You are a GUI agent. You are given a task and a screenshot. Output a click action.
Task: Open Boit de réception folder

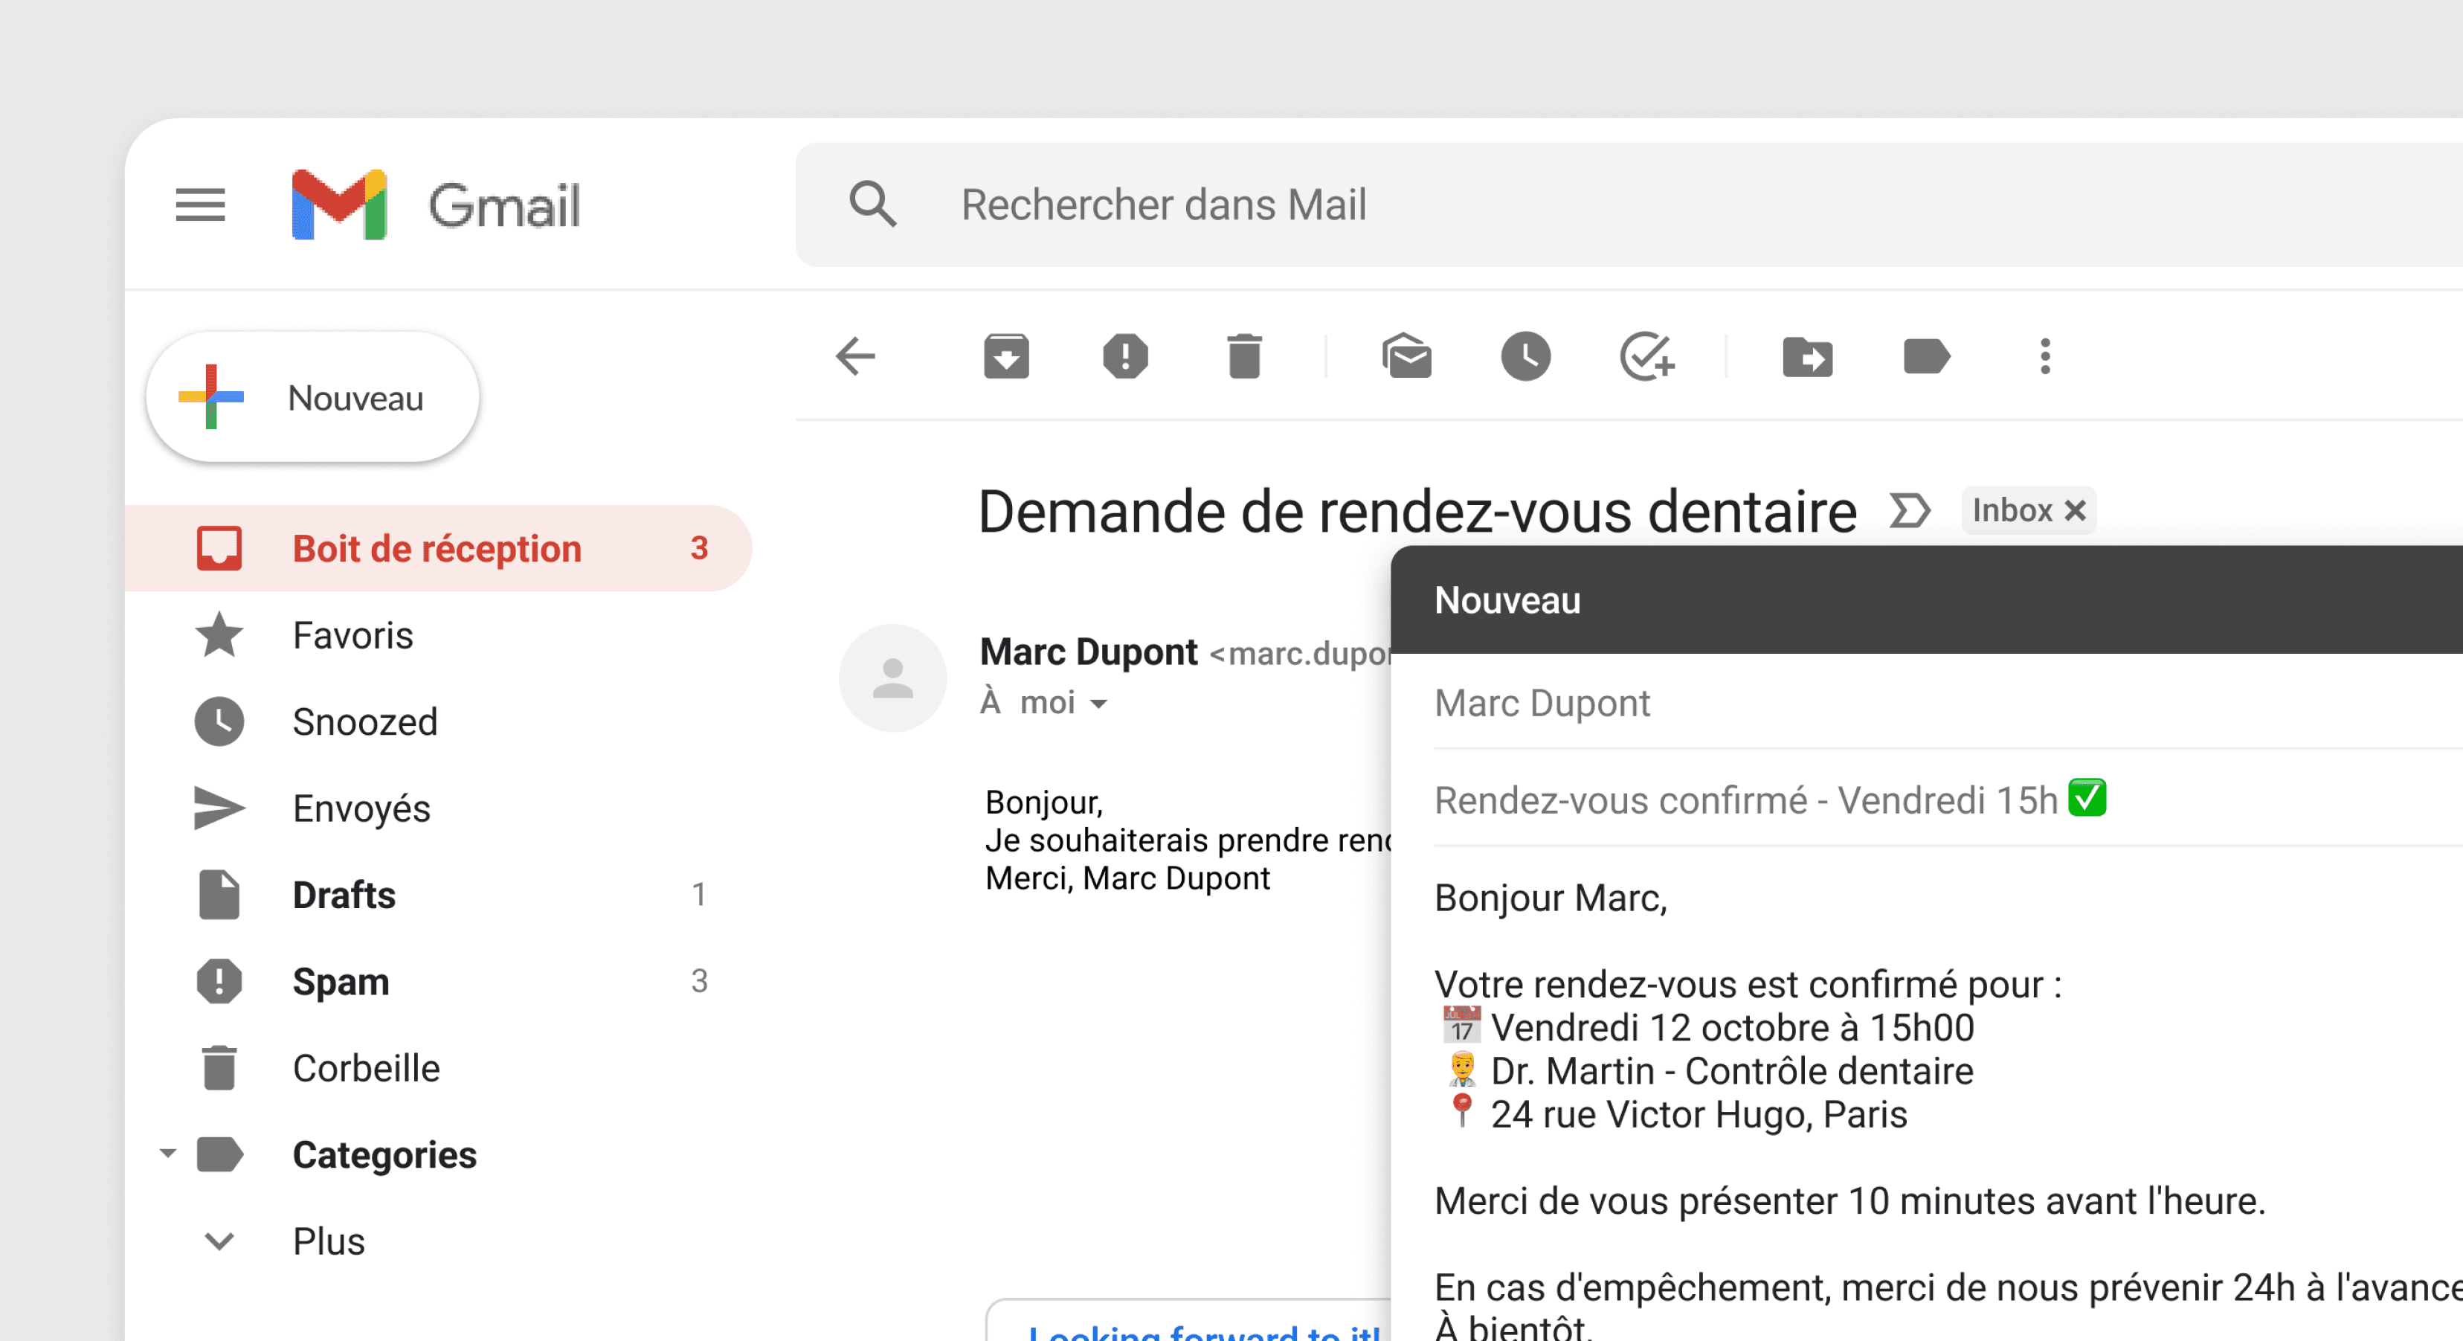[x=438, y=548]
